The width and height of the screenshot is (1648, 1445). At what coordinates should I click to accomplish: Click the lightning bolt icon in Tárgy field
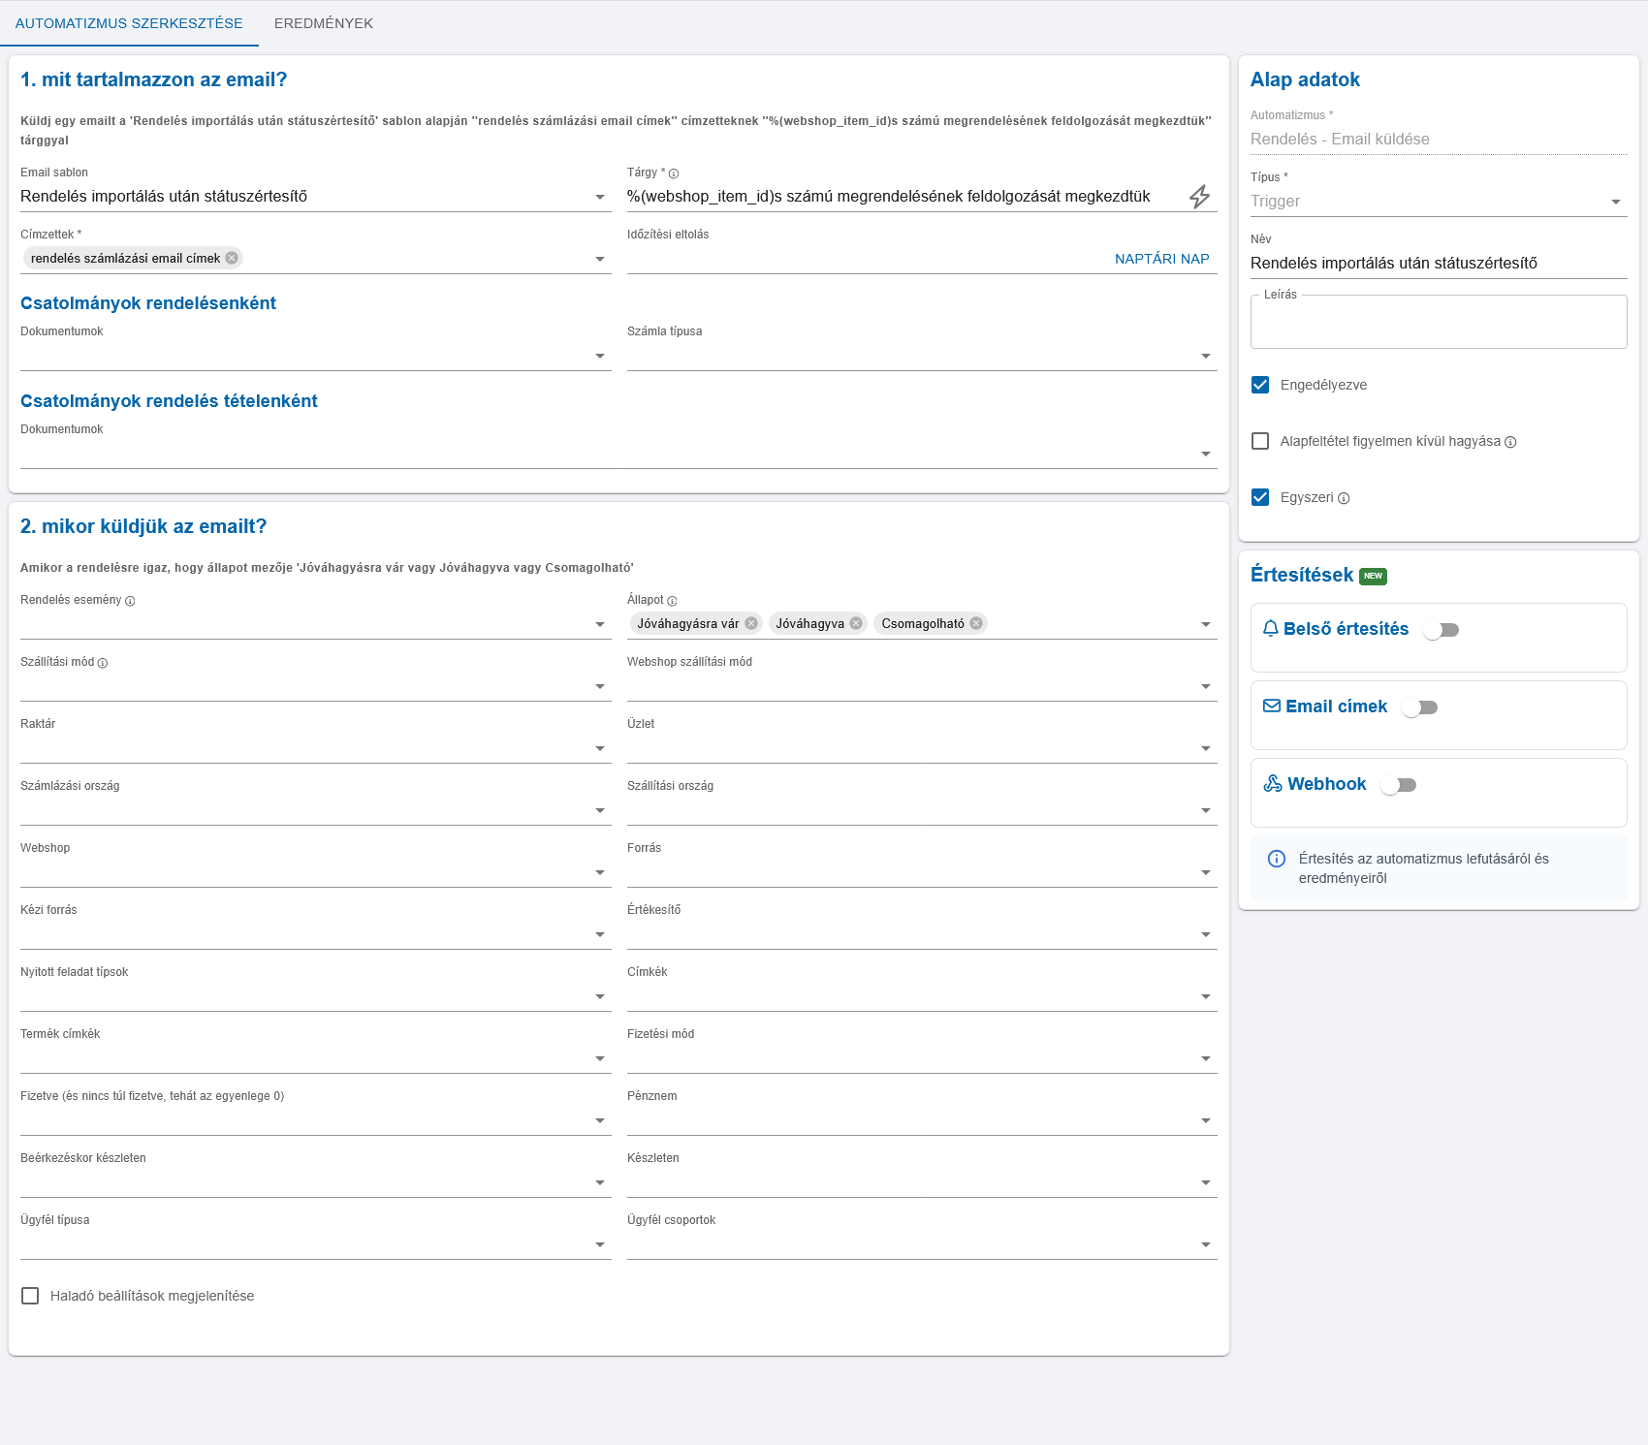click(x=1199, y=197)
